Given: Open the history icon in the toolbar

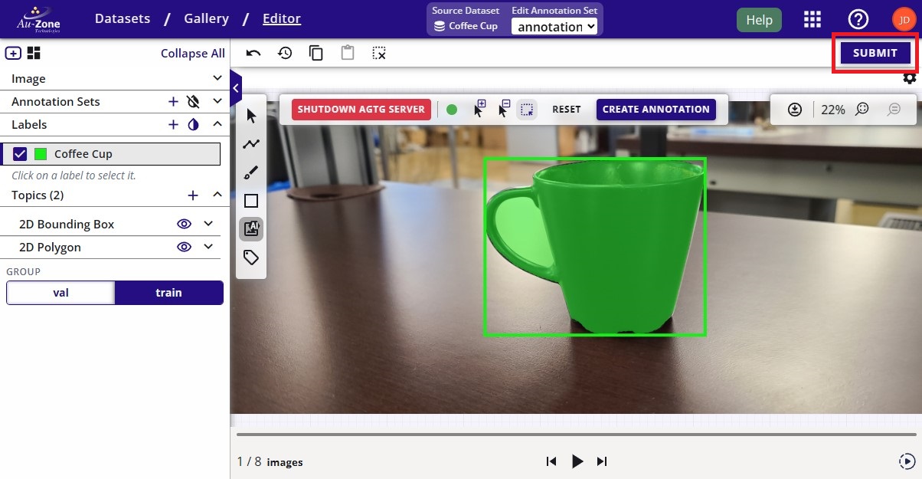Looking at the screenshot, I should click(x=285, y=53).
